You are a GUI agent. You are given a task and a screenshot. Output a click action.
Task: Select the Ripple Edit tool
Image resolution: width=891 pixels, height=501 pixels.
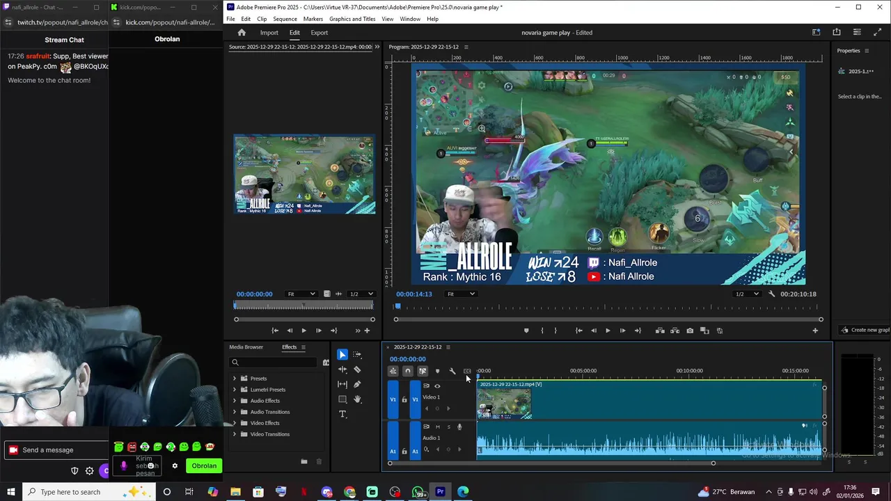click(342, 369)
